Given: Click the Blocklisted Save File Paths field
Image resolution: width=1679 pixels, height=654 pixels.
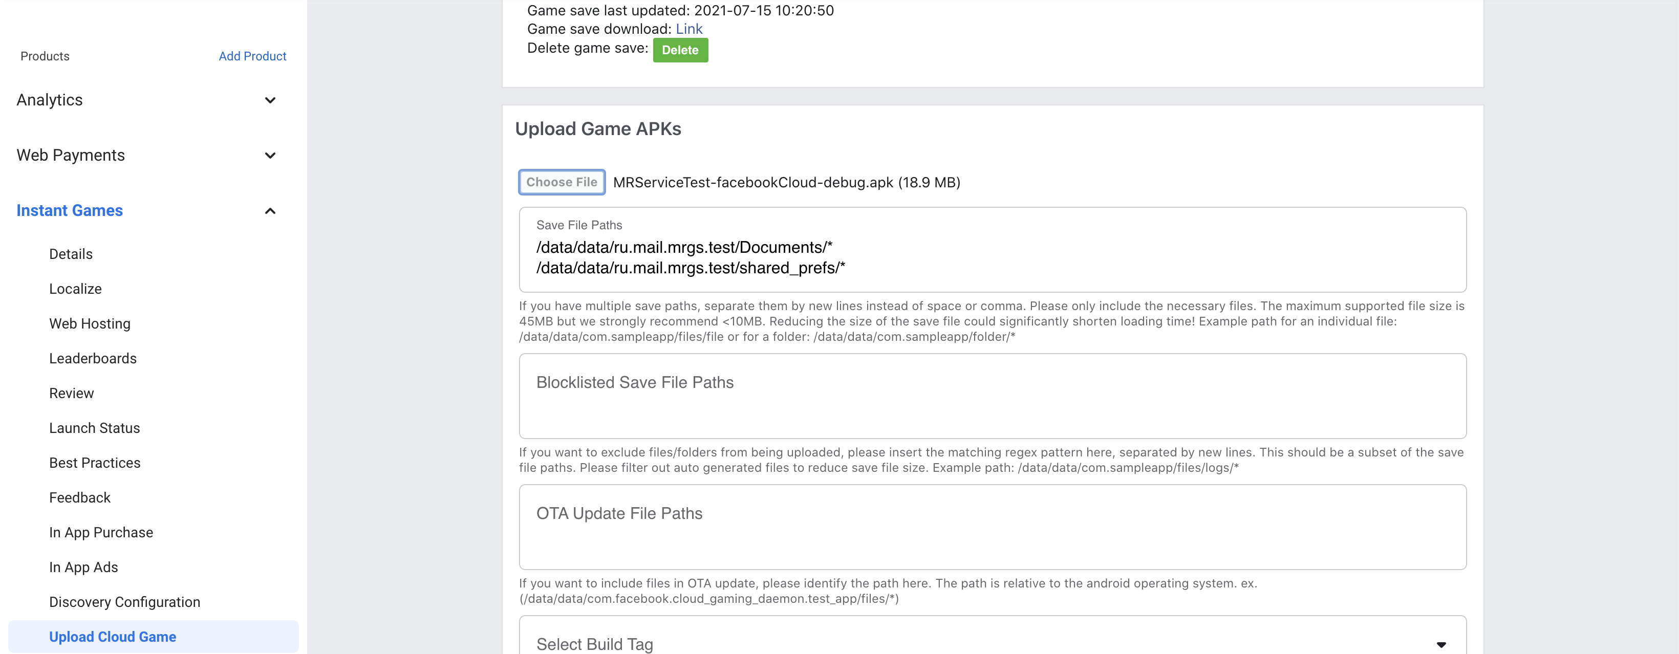Looking at the screenshot, I should [992, 396].
